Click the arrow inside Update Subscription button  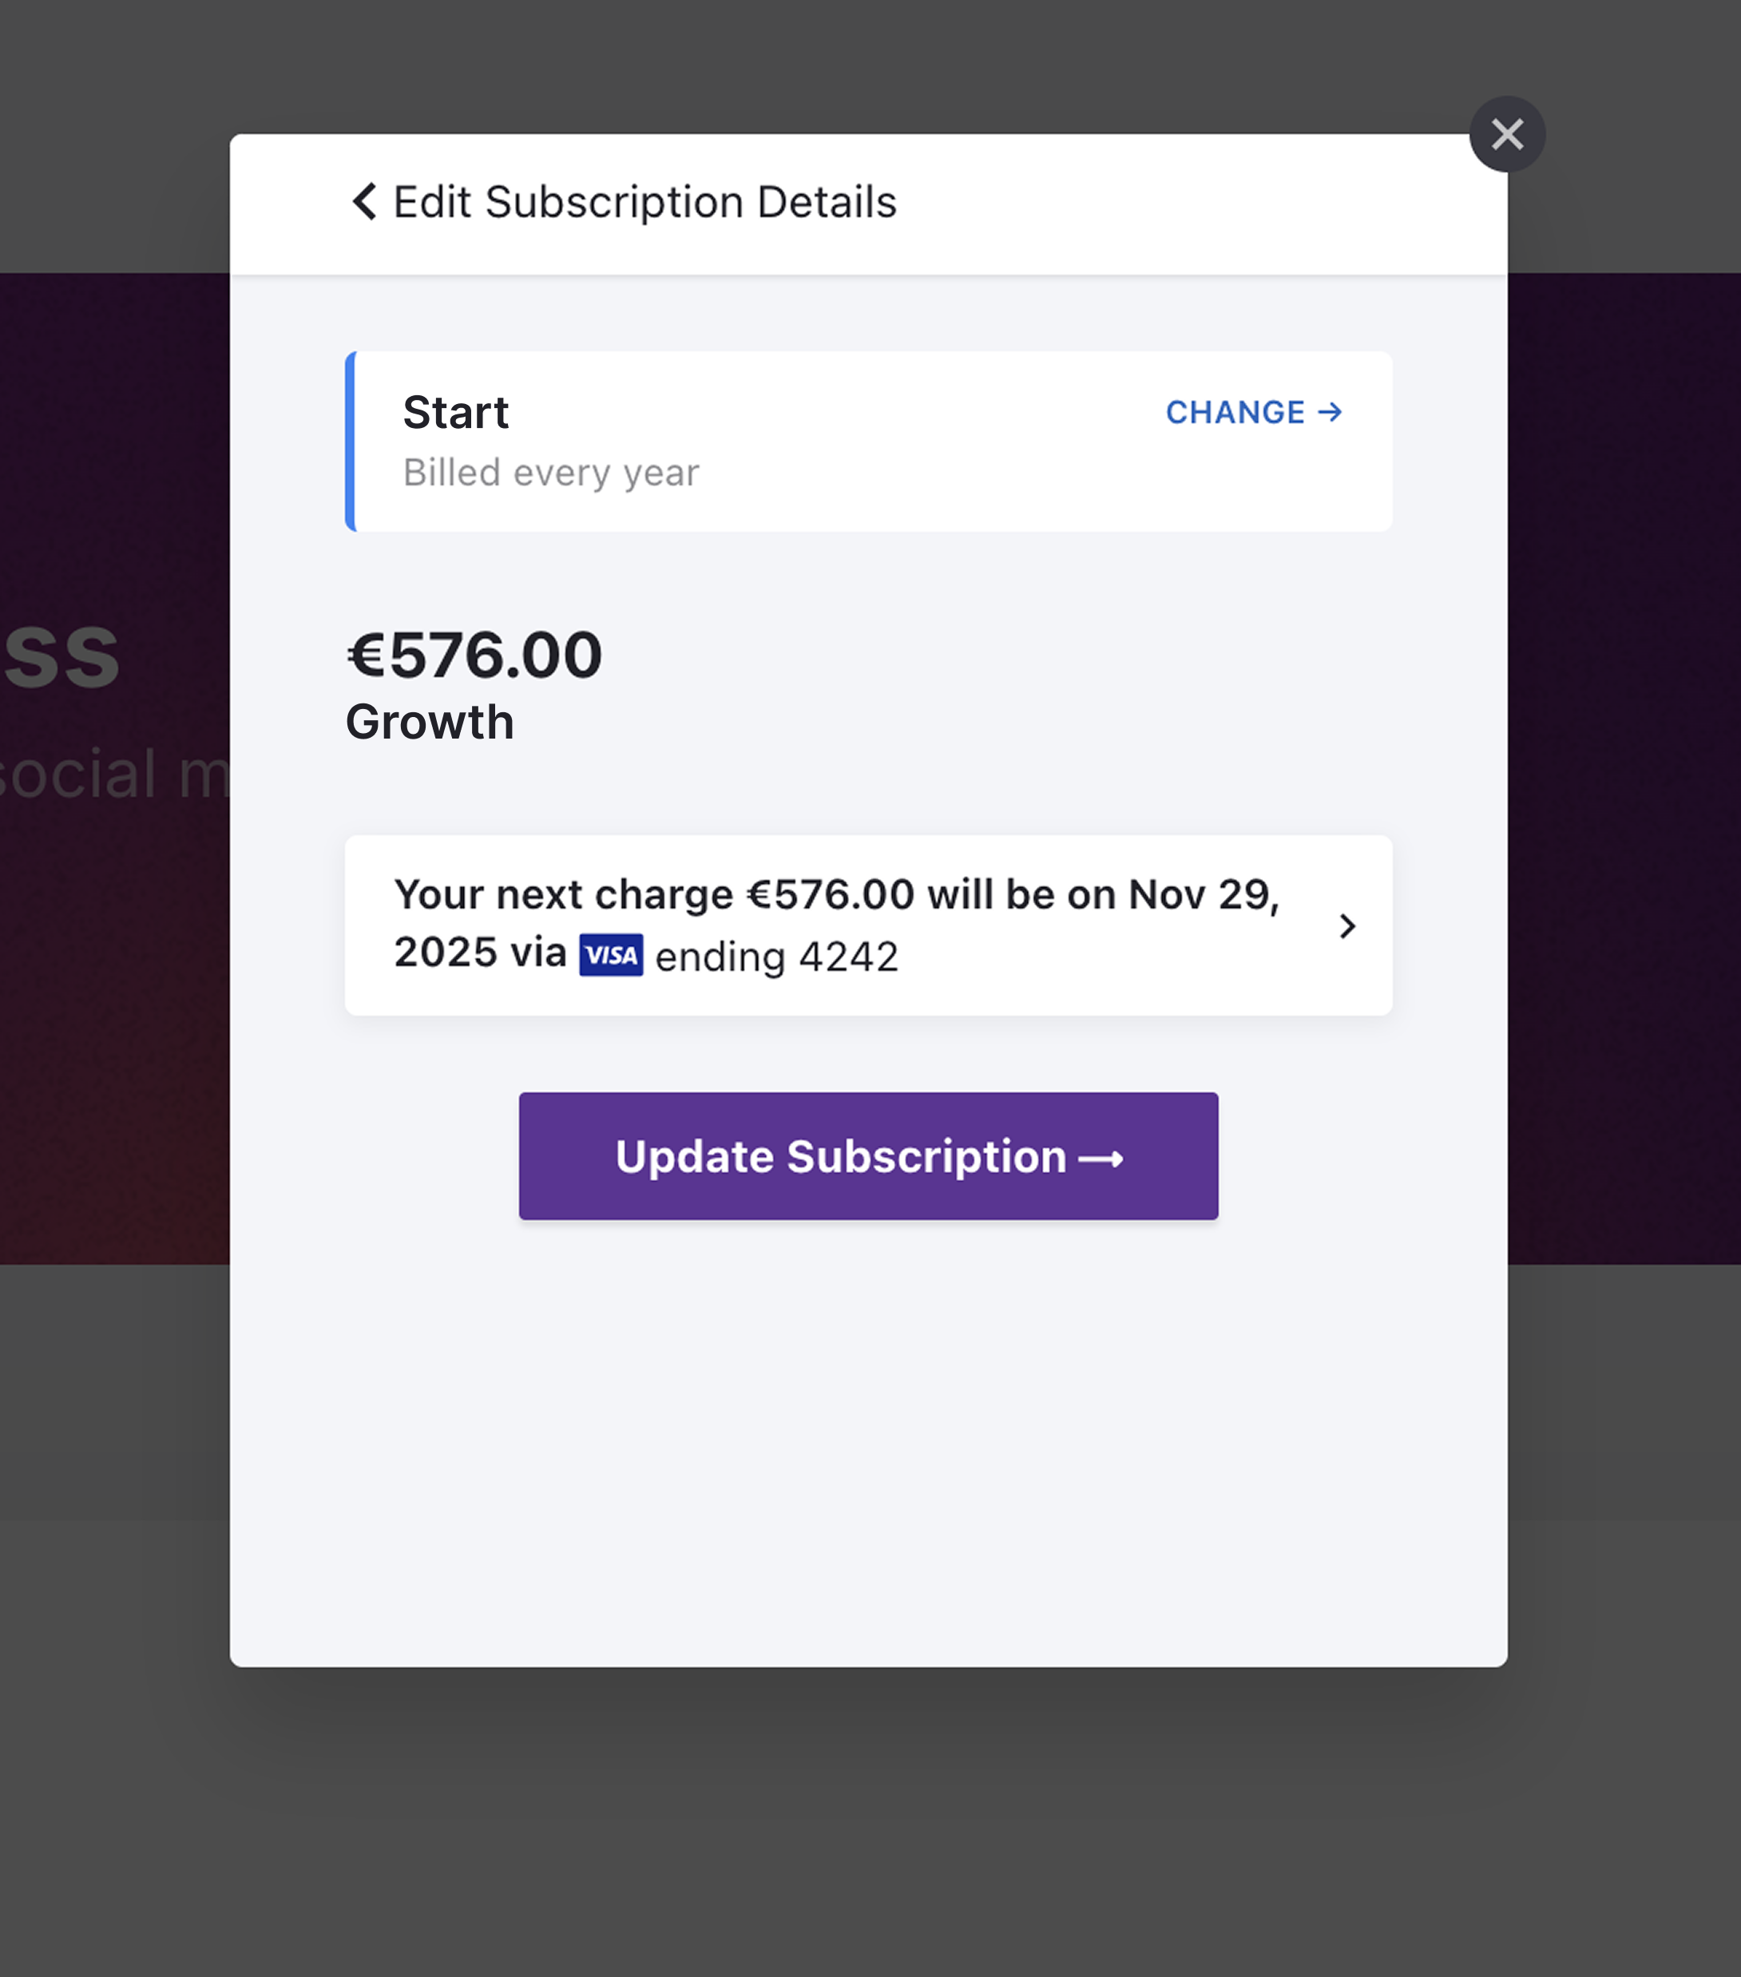[1101, 1159]
